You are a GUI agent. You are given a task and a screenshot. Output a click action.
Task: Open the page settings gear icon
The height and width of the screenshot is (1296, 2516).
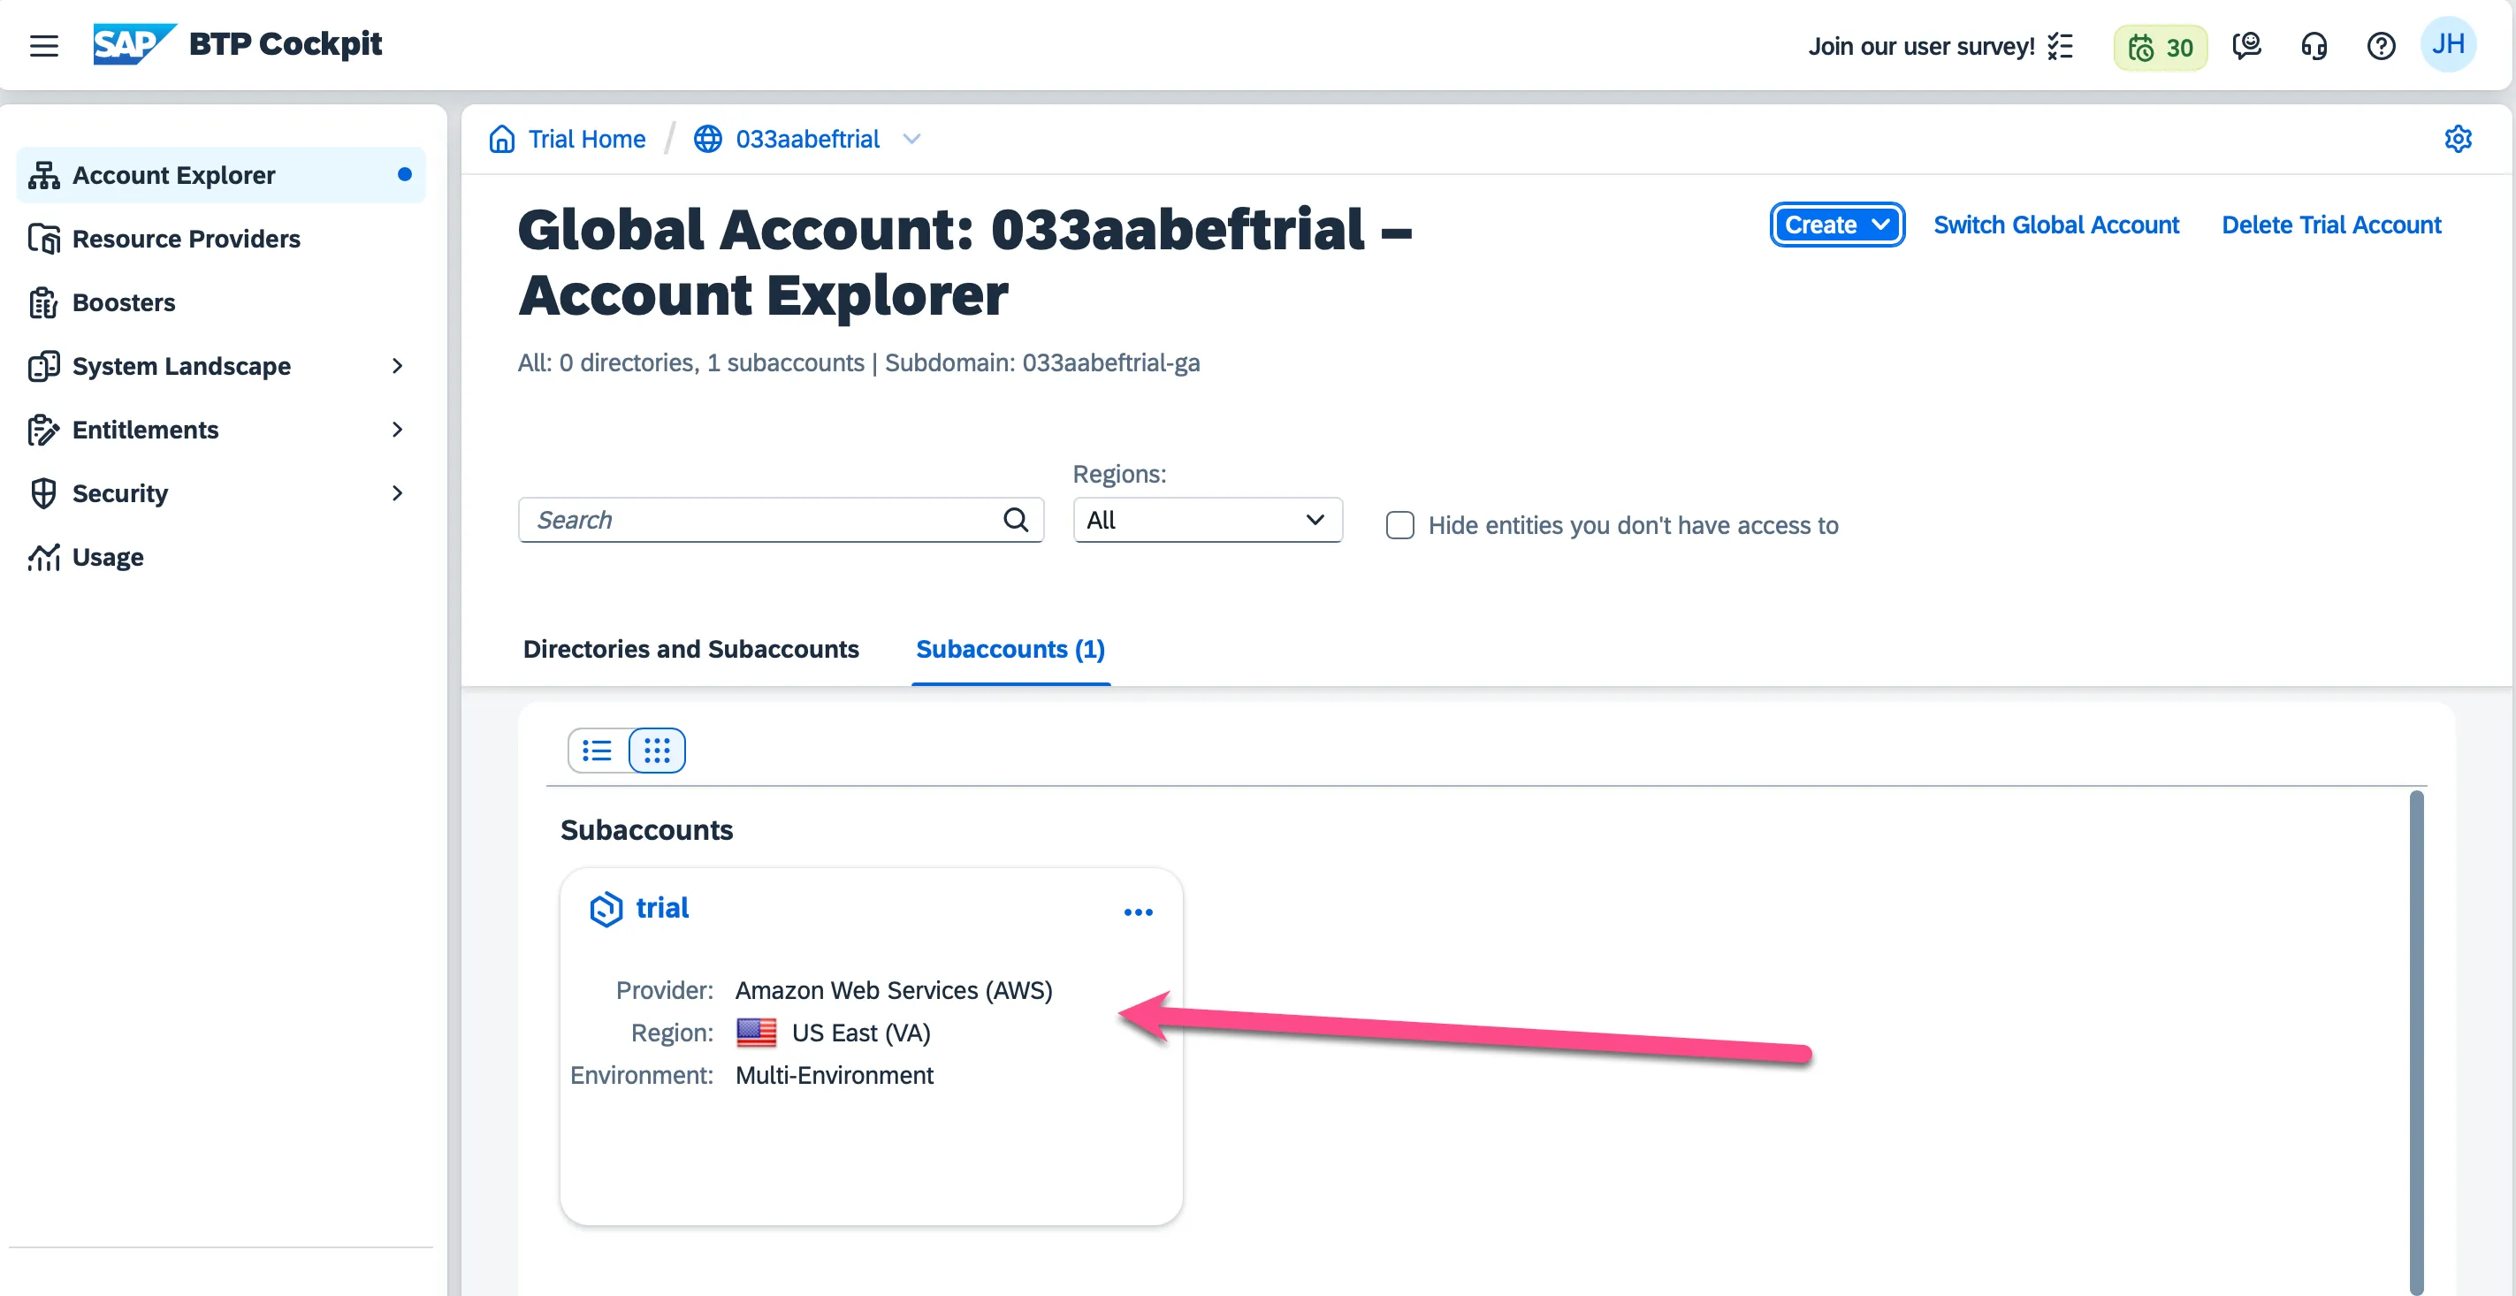pyautogui.click(x=2458, y=139)
